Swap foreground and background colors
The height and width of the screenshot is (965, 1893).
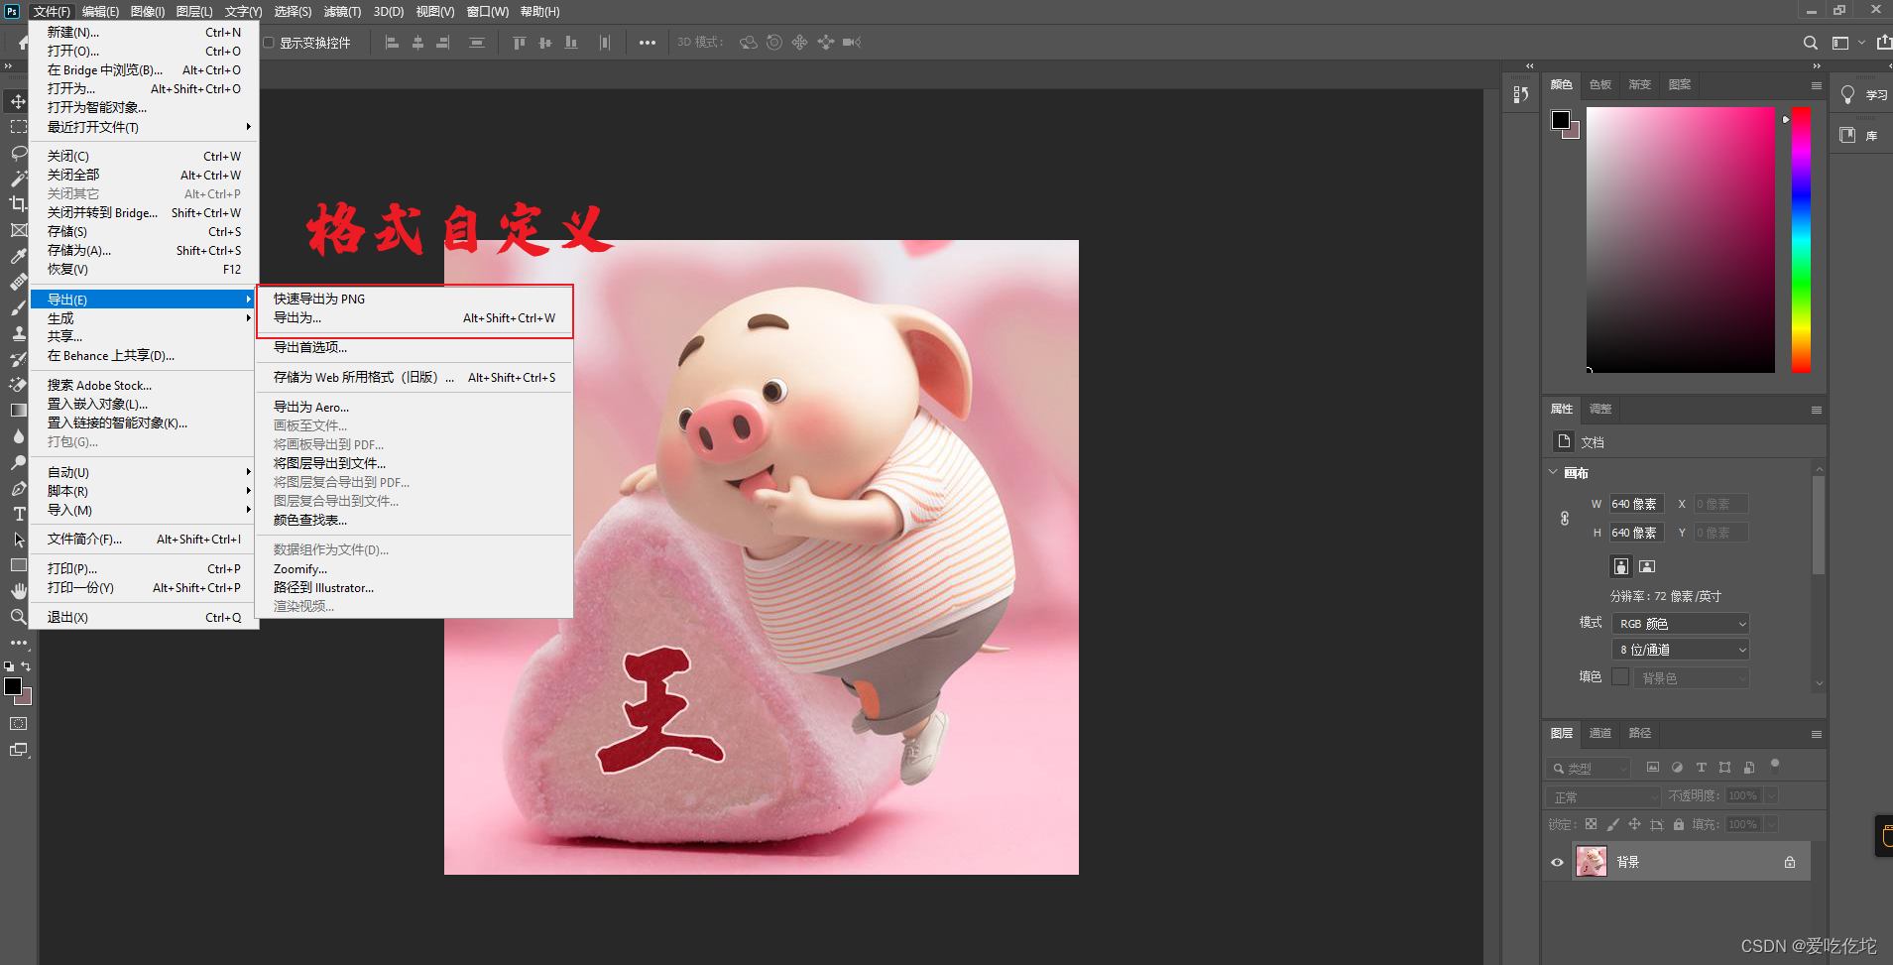tap(27, 665)
